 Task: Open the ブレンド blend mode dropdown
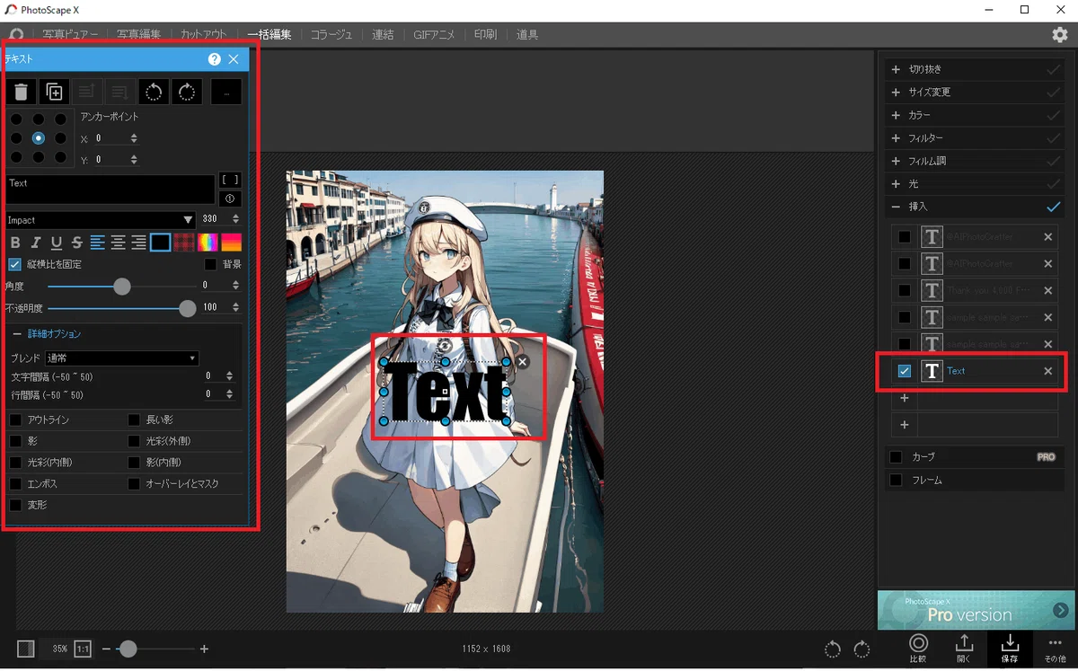[121, 358]
